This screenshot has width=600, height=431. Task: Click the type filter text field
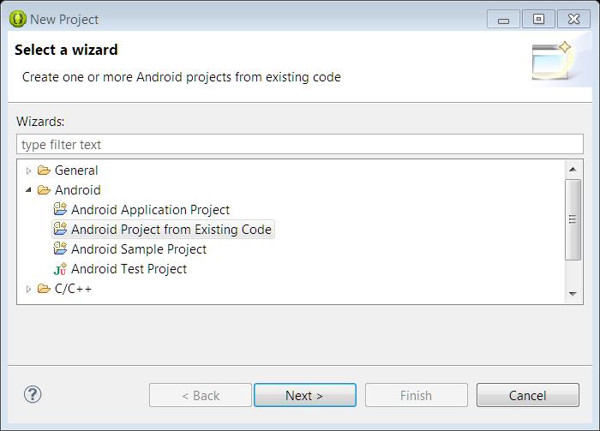click(300, 145)
